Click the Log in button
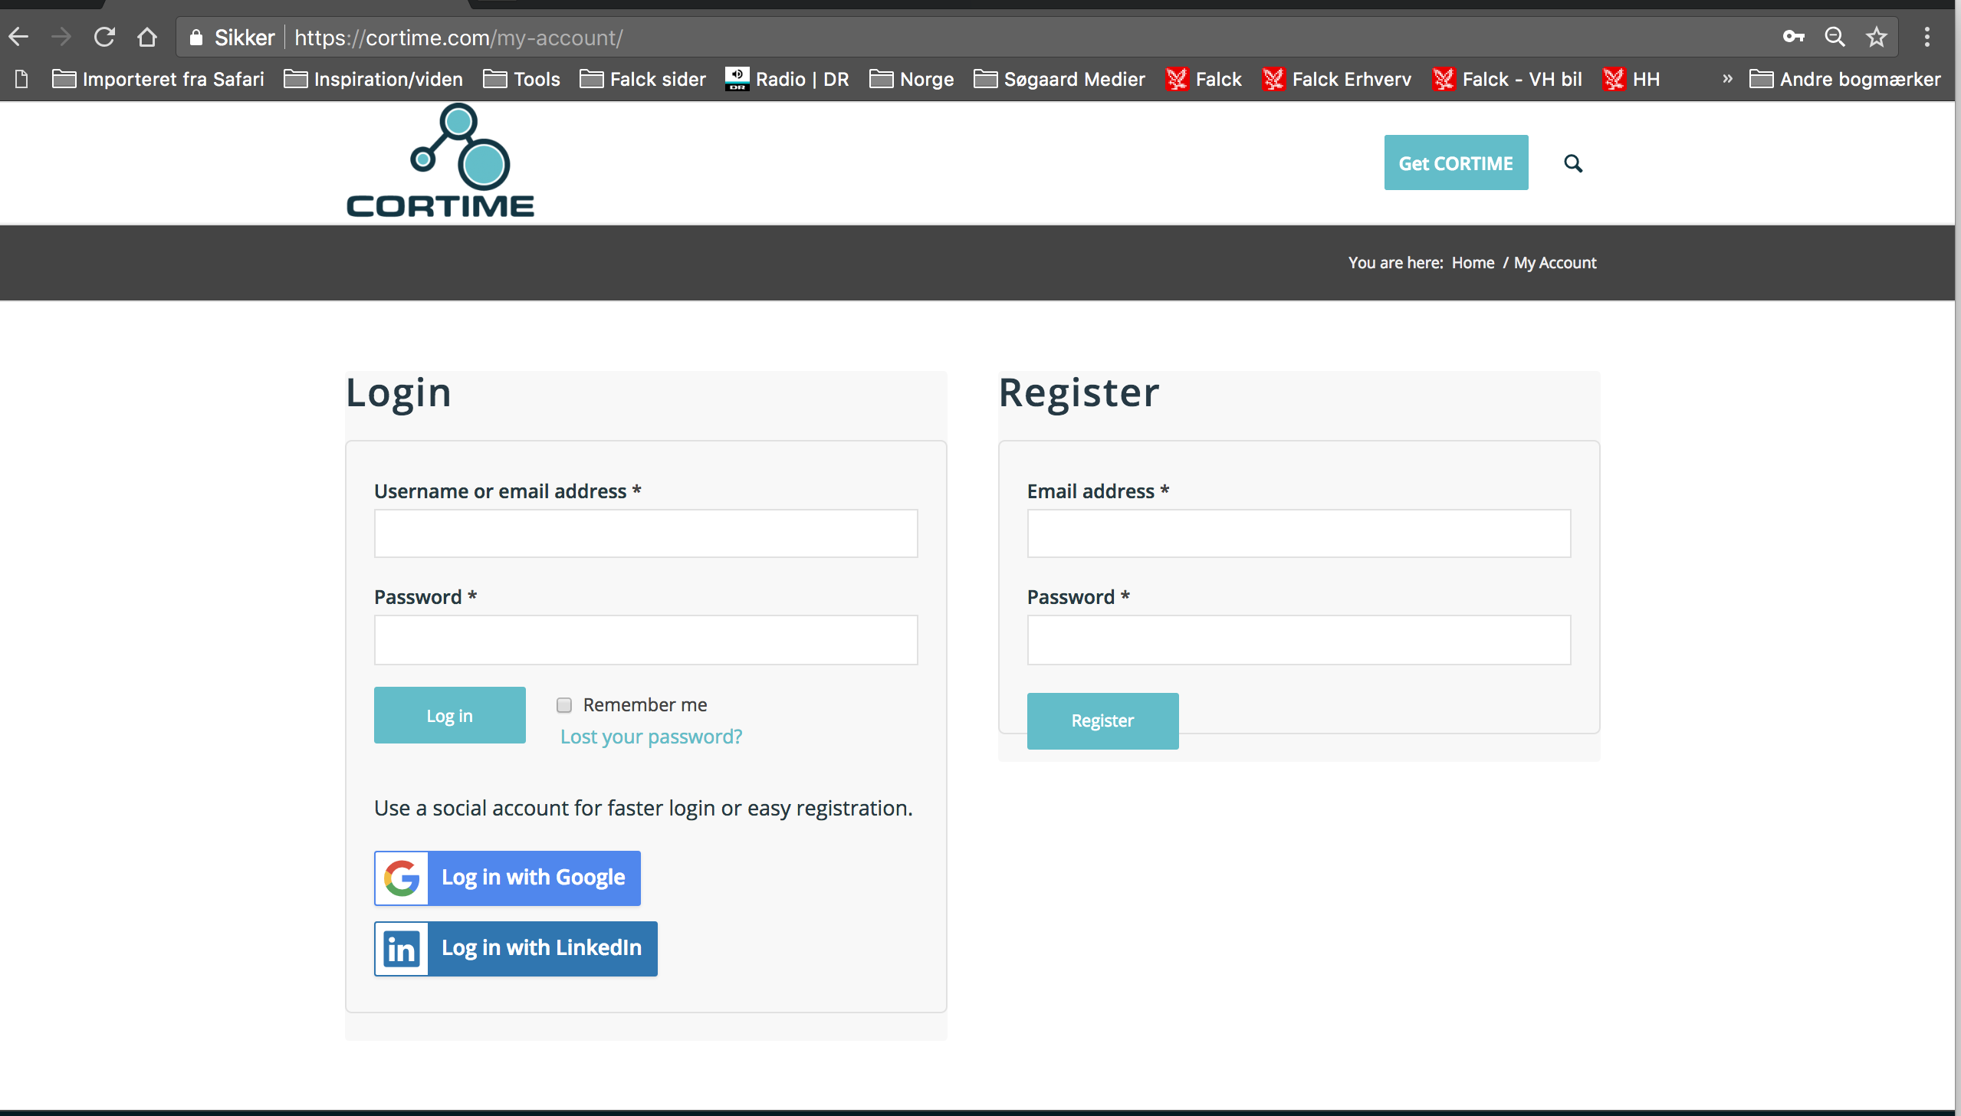This screenshot has width=1961, height=1116. (450, 715)
